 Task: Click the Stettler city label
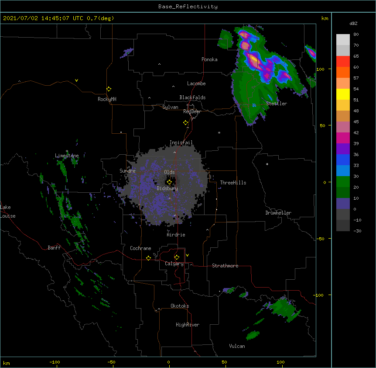pyautogui.click(x=277, y=104)
